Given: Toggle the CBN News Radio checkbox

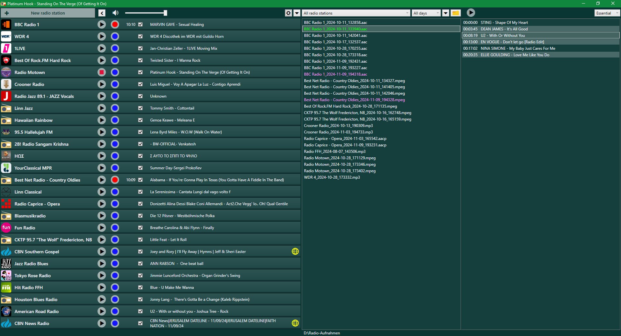Looking at the screenshot, I should coord(140,323).
